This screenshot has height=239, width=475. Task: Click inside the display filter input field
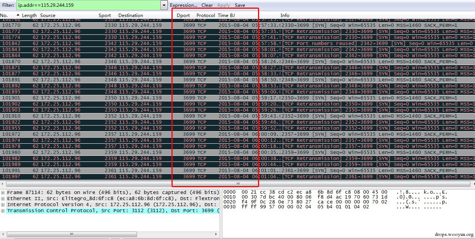click(x=87, y=5)
